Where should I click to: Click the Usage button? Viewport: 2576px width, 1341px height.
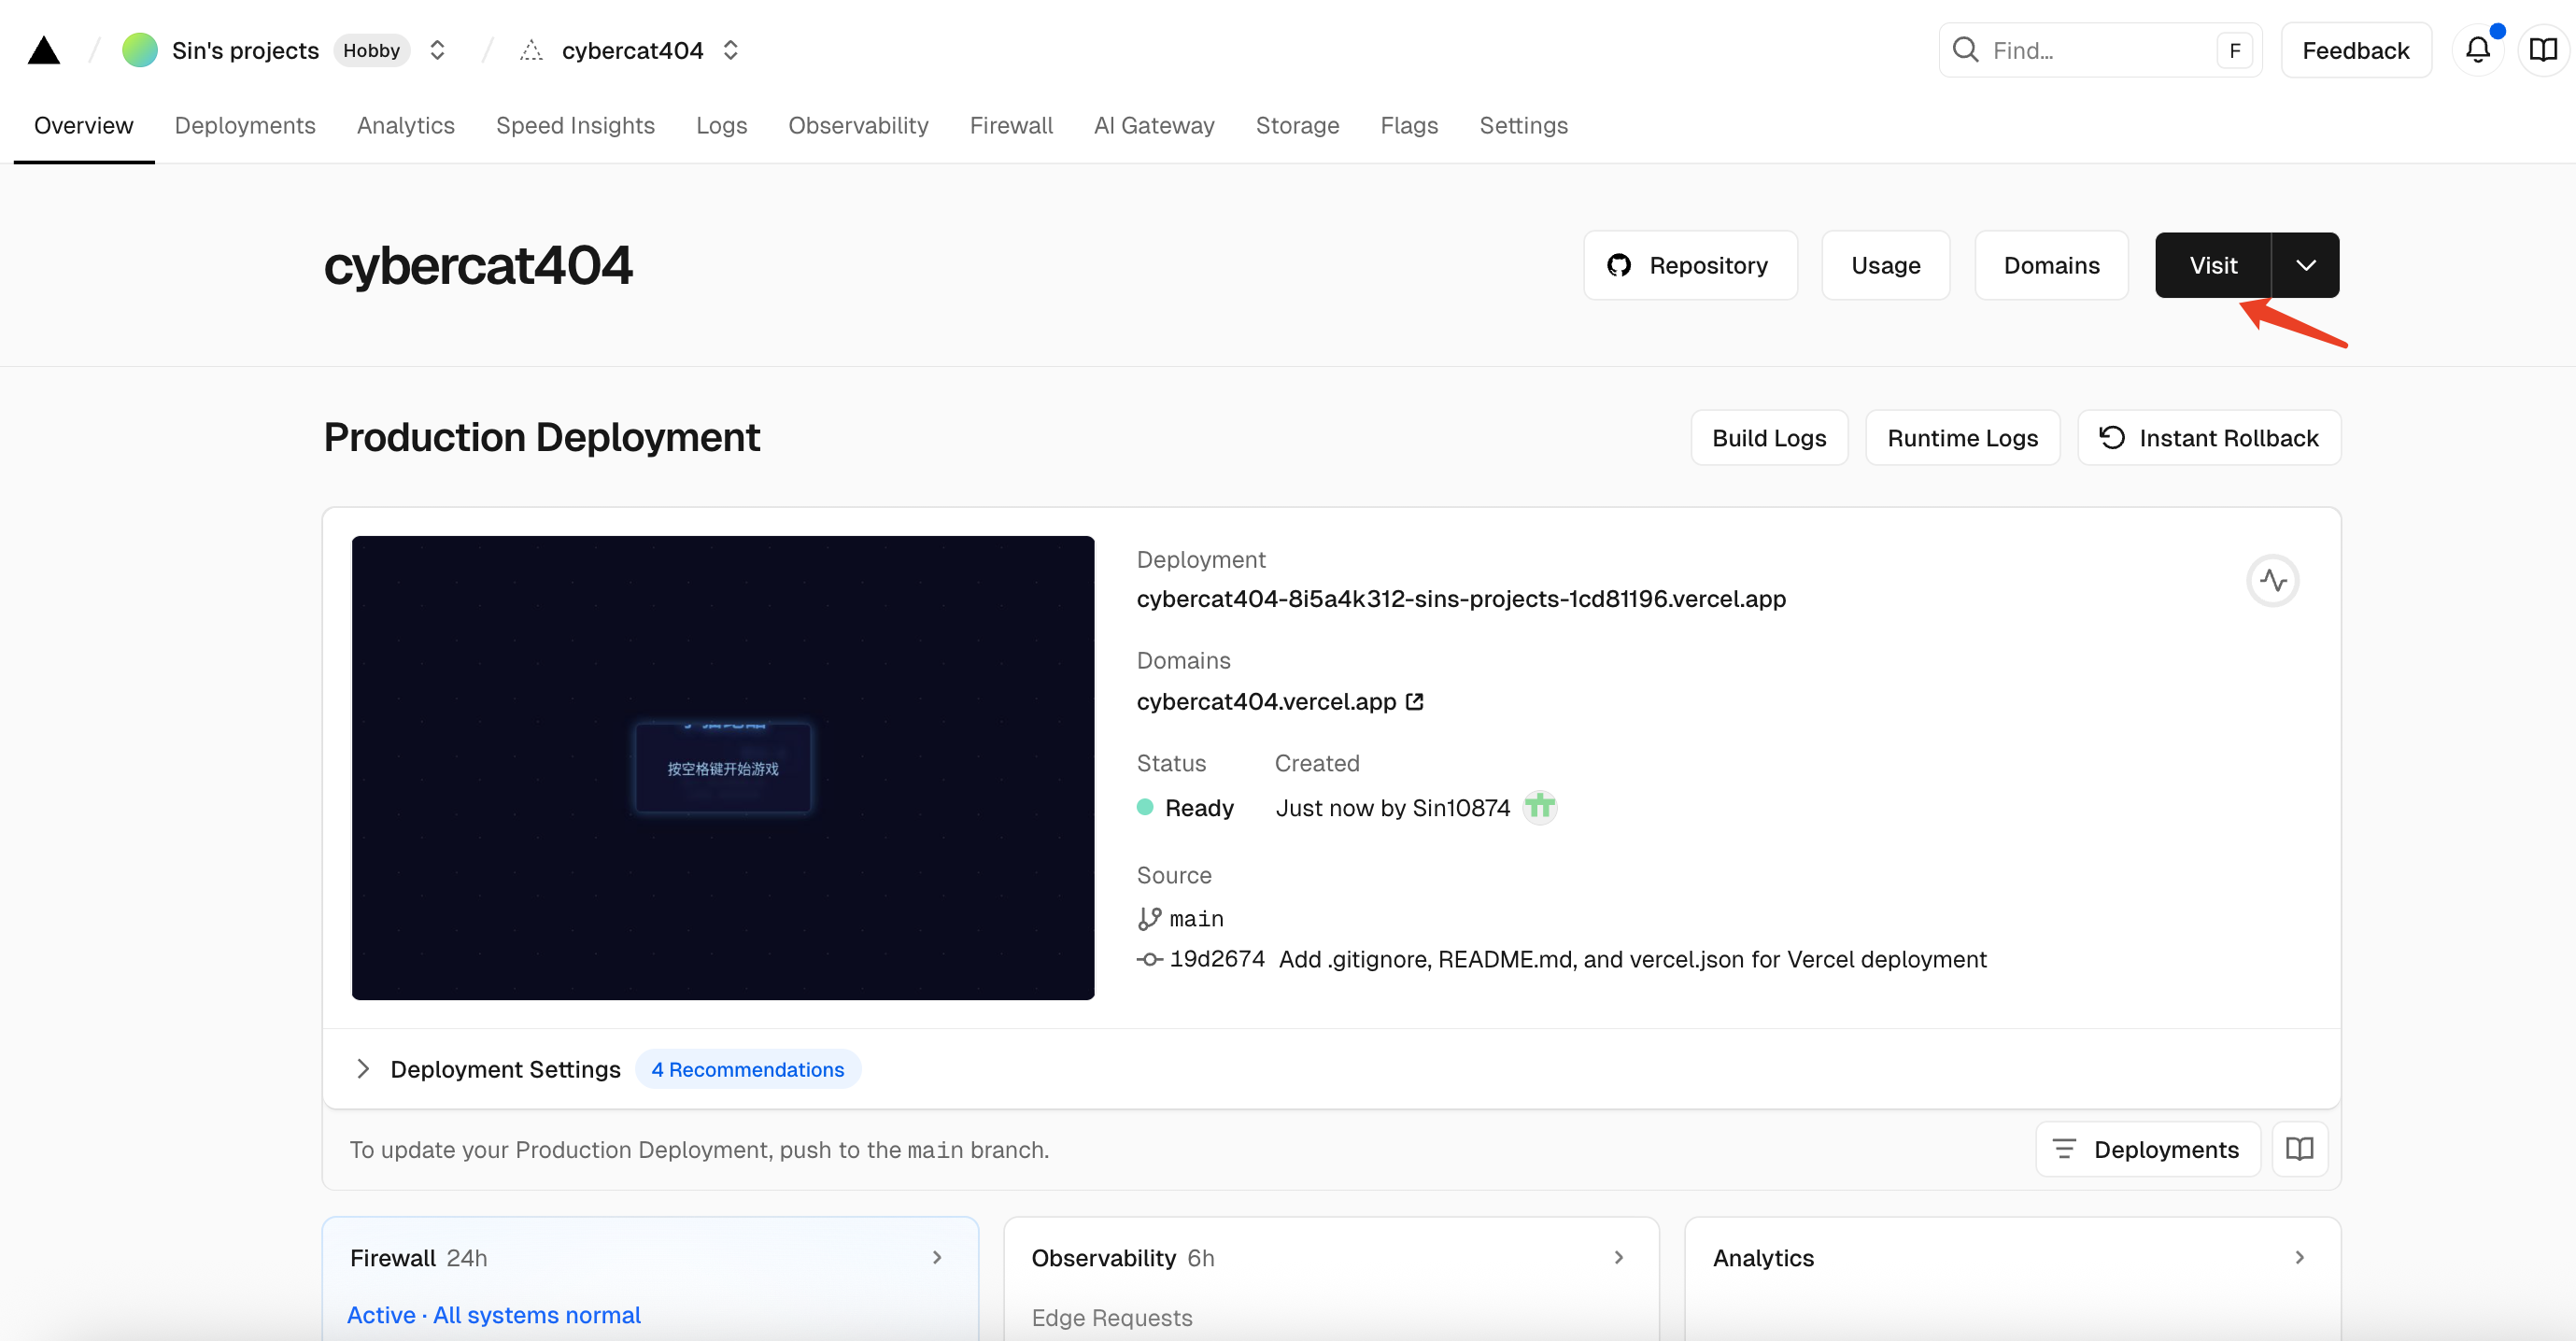(1885, 265)
